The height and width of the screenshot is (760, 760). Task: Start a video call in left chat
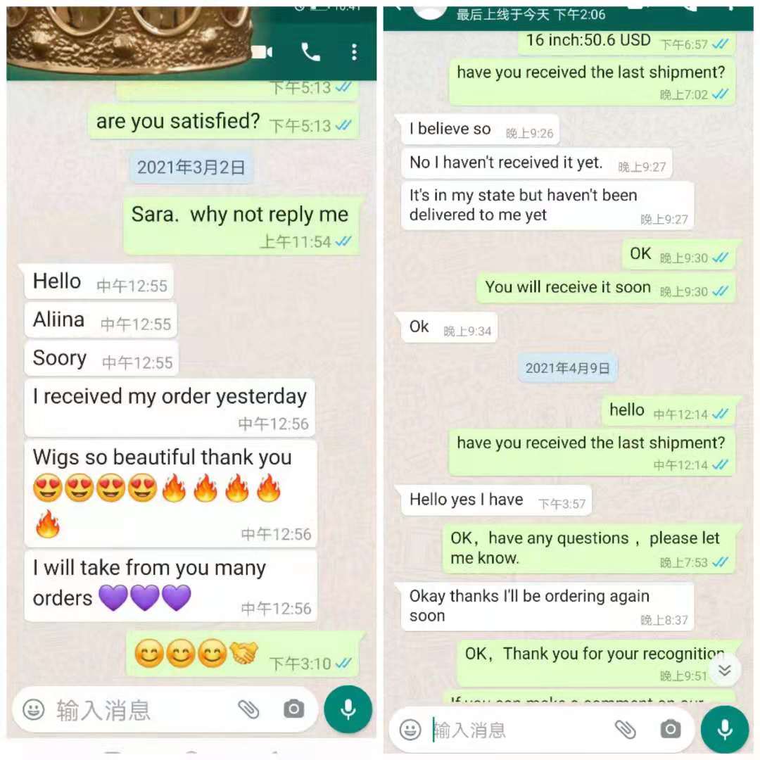262,52
